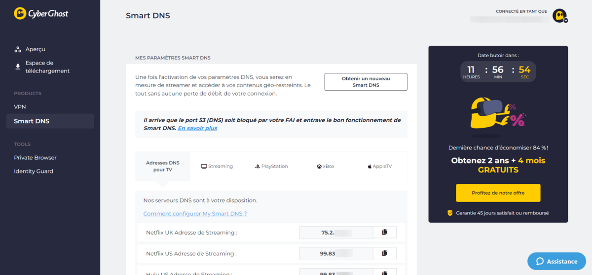Select Smart DNS in the sidebar

(x=50, y=121)
